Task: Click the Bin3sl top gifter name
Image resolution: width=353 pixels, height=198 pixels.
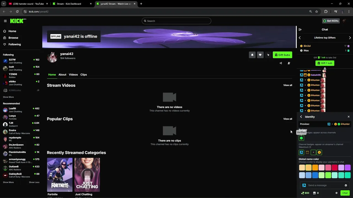Action: coord(307,46)
